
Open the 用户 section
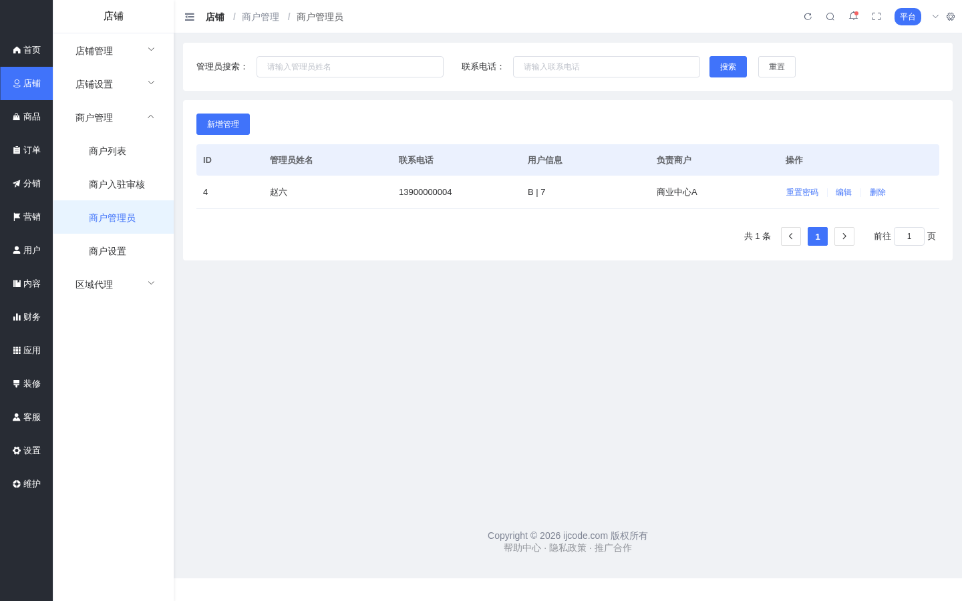click(27, 250)
